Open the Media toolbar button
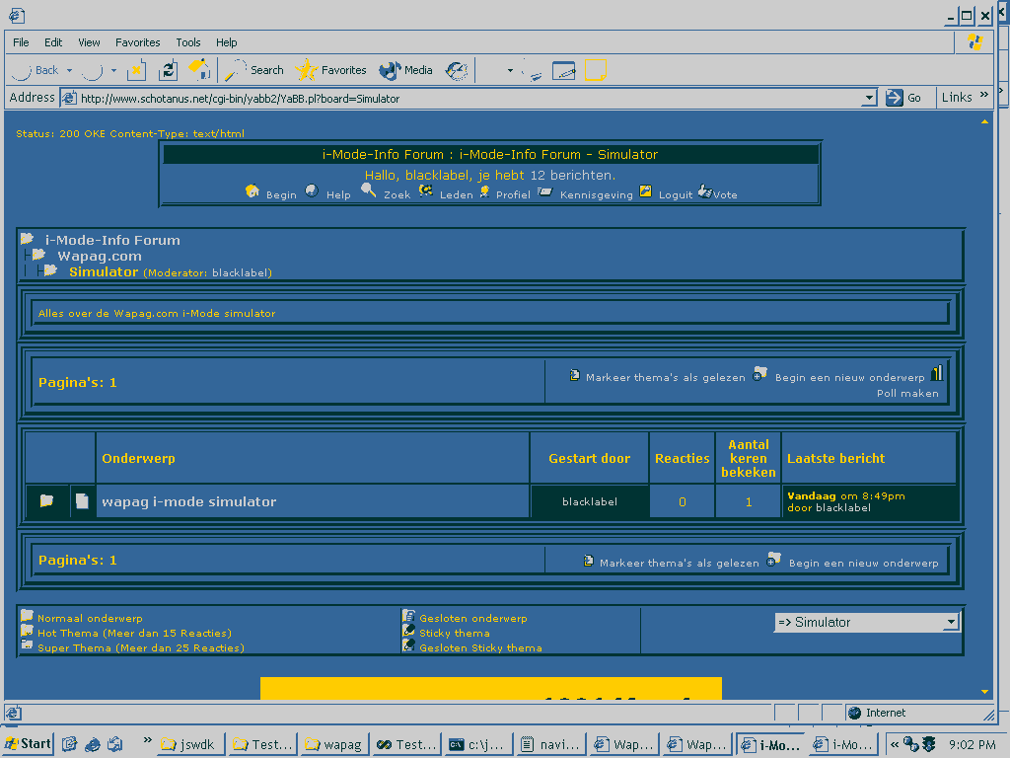 406,70
